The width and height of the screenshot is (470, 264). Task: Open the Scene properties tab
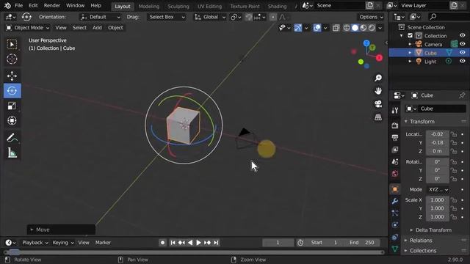pyautogui.click(x=395, y=161)
